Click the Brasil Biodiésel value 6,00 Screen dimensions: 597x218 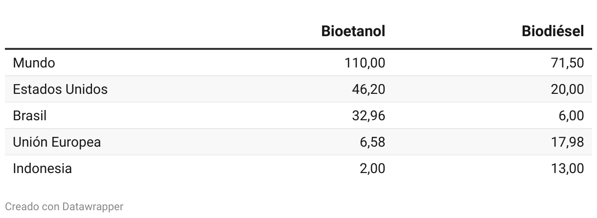point(571,116)
